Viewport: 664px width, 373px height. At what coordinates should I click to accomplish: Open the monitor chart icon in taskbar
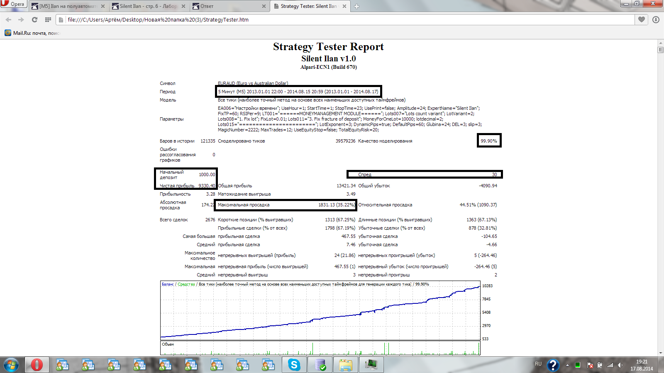pyautogui.click(x=371, y=365)
